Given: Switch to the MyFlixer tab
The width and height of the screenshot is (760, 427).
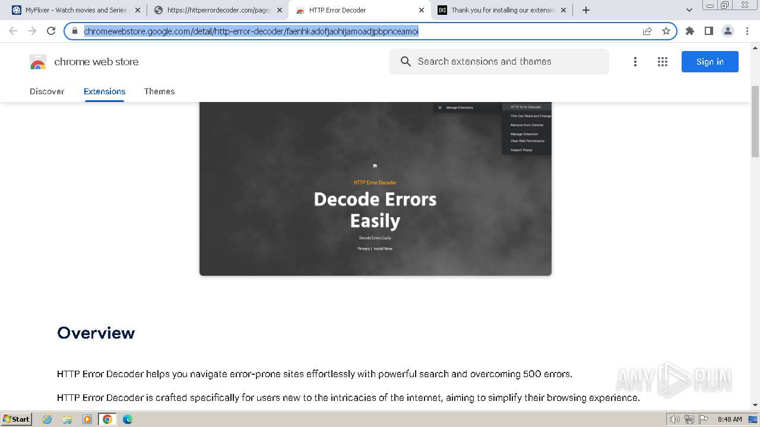Looking at the screenshot, I should pos(75,10).
